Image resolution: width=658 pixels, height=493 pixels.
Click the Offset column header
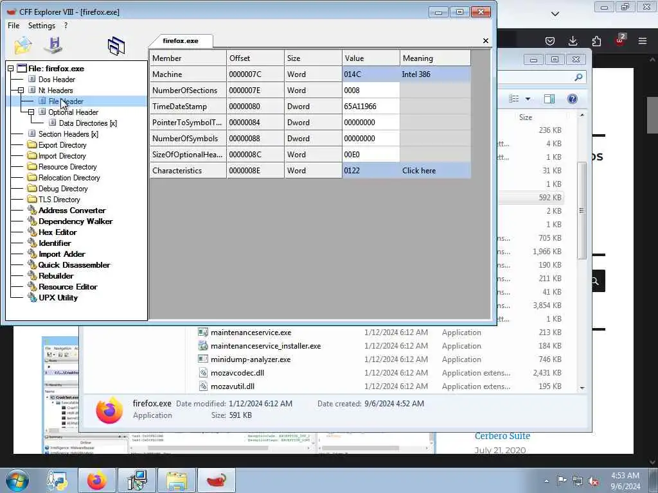point(256,58)
